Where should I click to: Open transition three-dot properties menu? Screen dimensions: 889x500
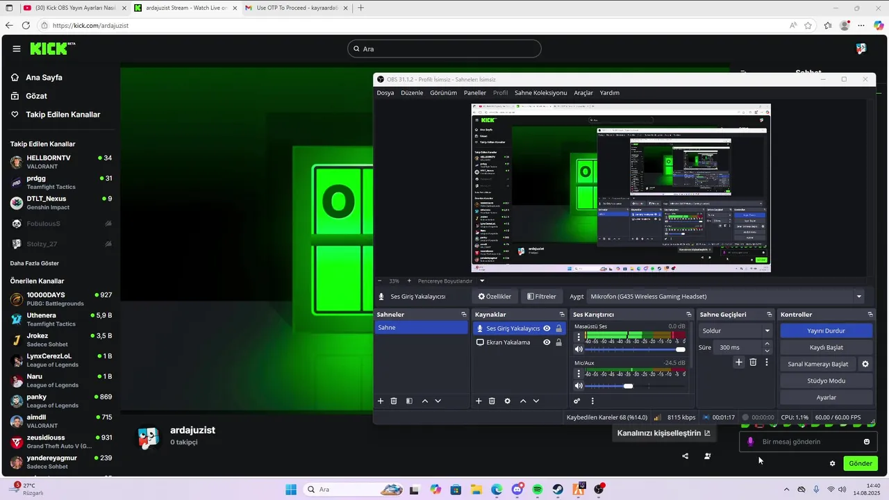767,362
